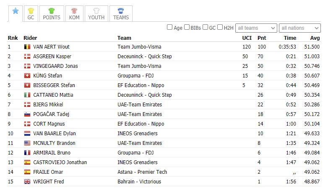Expand the all teams dropdown
Screen dimensions: 328x188
[256, 28]
